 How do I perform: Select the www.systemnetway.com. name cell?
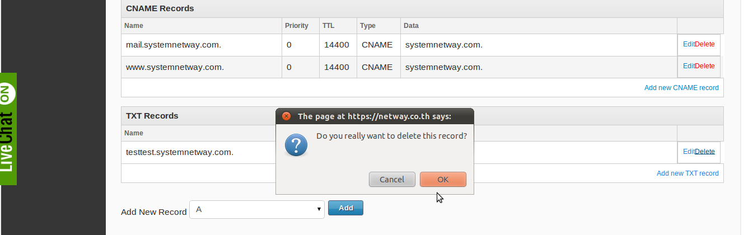click(175, 67)
